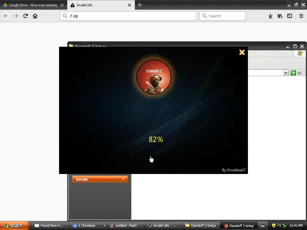The image size is (307, 230).
Task: Open Found New H... taskbar item
Action: click(49, 226)
